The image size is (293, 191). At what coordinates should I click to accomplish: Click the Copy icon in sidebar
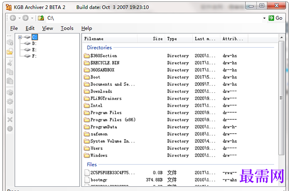click(10, 72)
